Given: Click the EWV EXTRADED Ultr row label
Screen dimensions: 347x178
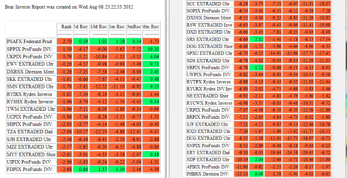Looking at the screenshot, I should (31, 64).
